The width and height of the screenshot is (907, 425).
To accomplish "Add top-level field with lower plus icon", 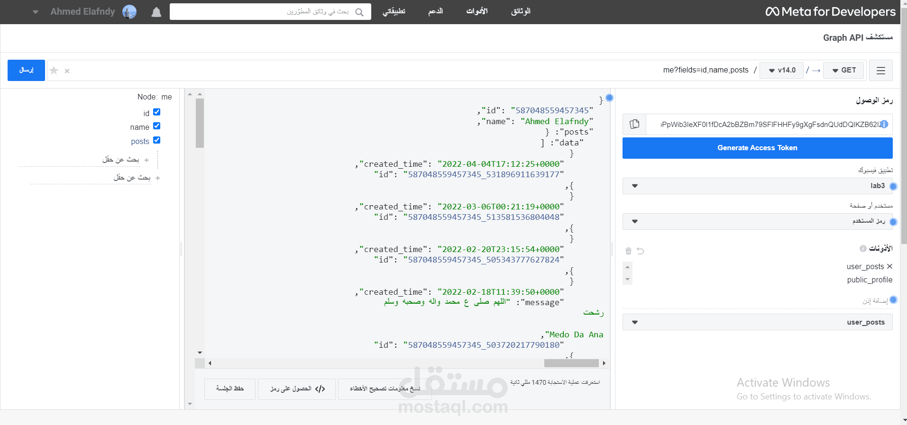I will point(158,178).
